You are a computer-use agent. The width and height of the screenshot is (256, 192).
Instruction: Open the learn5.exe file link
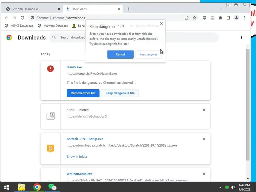click(x=74, y=67)
